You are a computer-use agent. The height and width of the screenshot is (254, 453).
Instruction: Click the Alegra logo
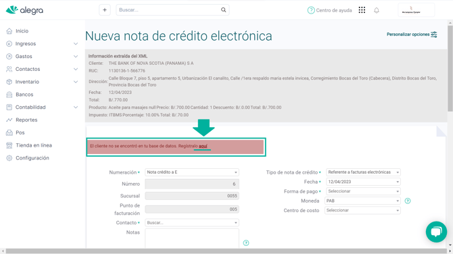pos(24,10)
